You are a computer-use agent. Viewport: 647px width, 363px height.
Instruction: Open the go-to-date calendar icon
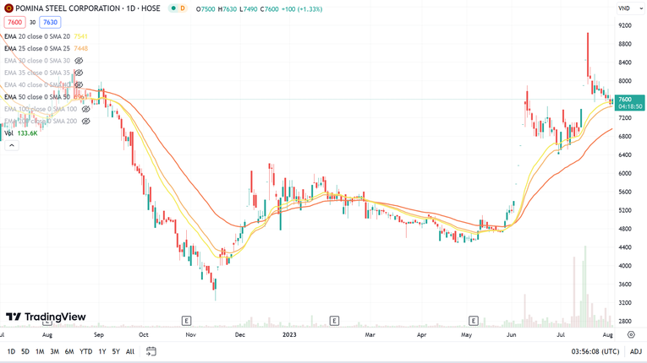coord(151,351)
